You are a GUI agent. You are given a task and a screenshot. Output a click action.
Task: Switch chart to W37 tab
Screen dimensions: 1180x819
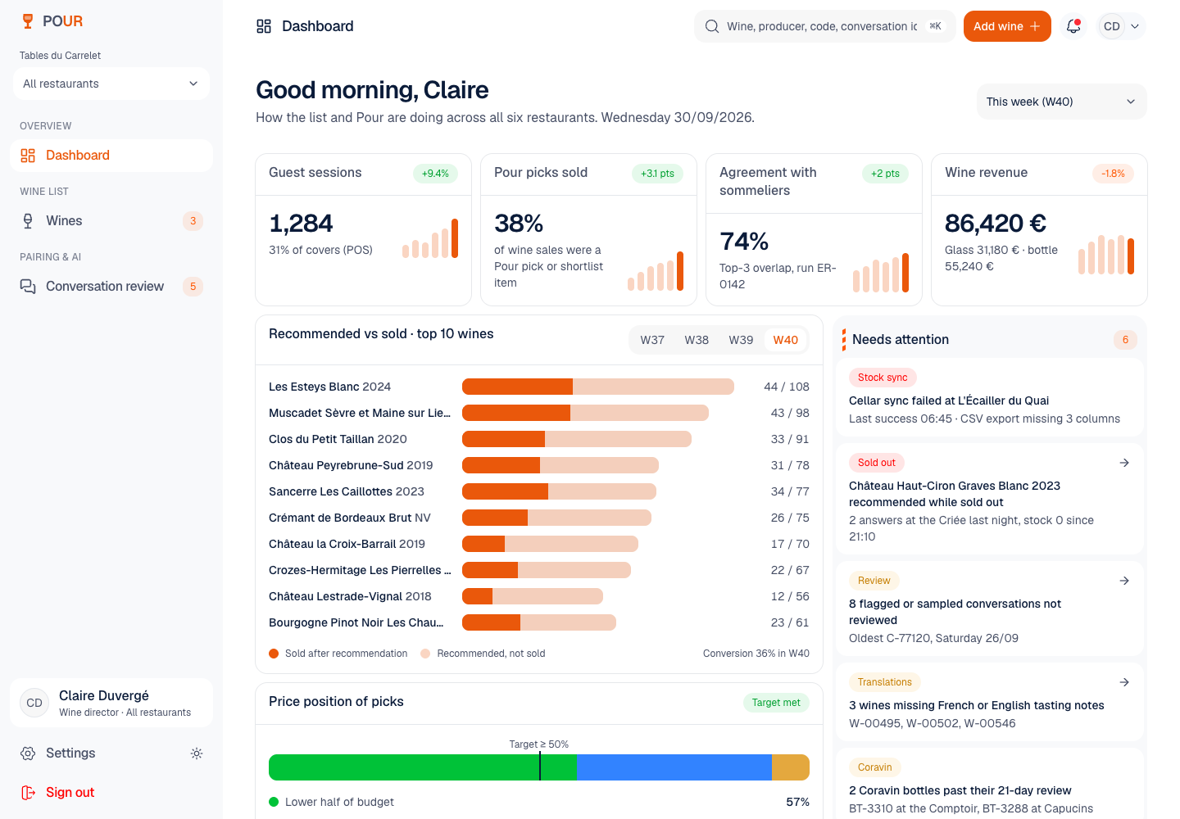tap(652, 340)
